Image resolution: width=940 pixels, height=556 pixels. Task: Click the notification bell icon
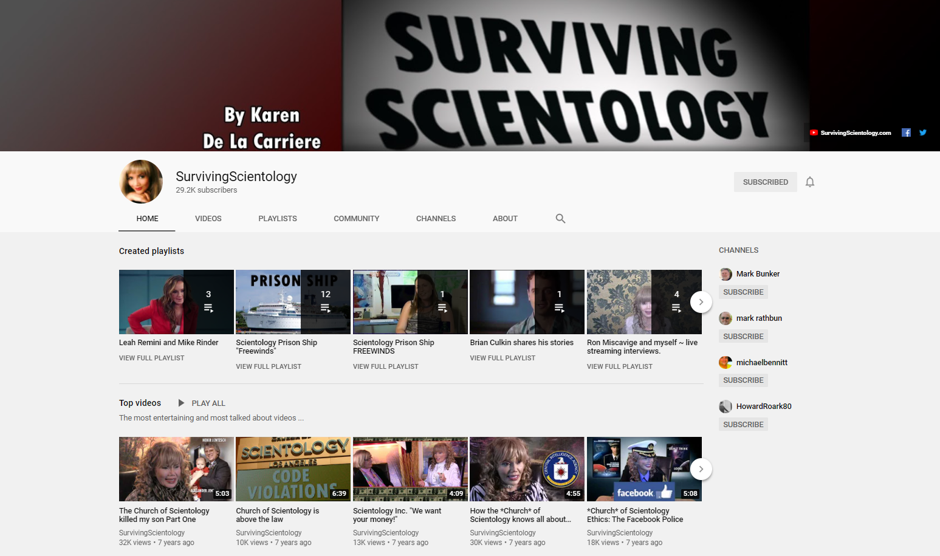(810, 182)
